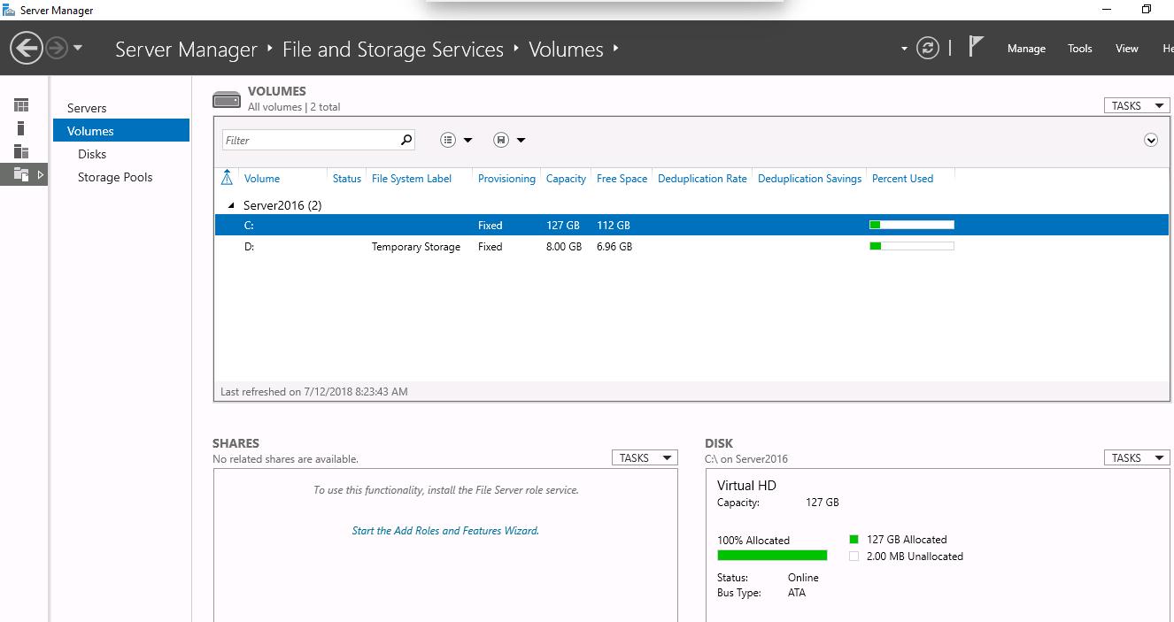Image resolution: width=1174 pixels, height=622 pixels.
Task: Open the Manage menu
Action: coord(1026,49)
